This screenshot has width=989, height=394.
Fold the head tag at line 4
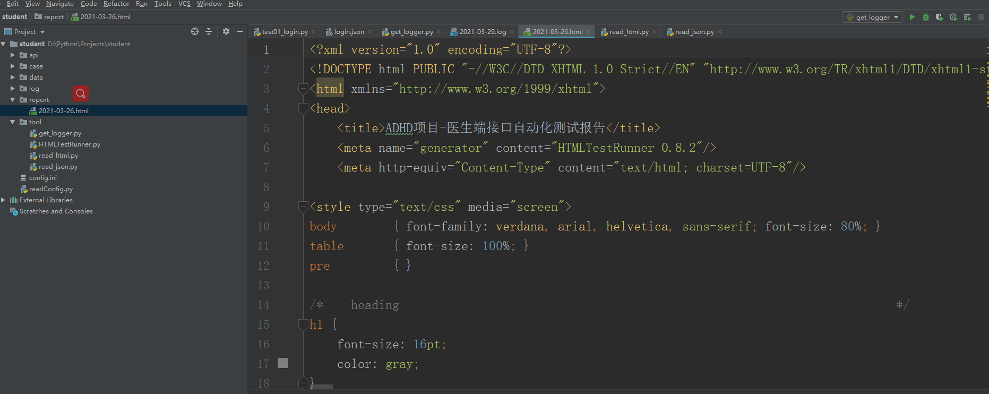[x=303, y=108]
